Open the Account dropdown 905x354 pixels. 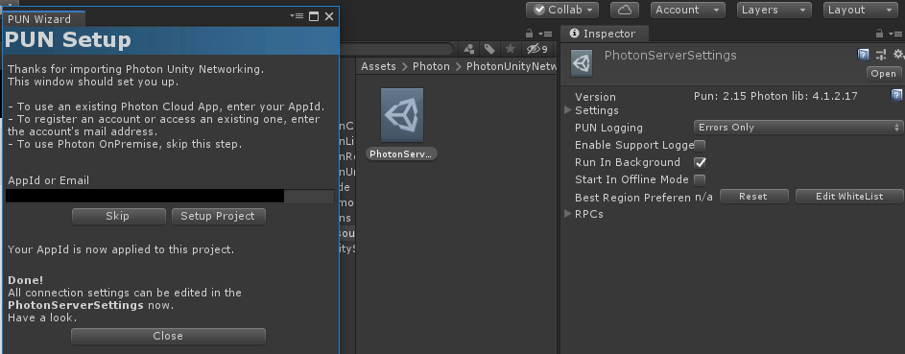coord(688,10)
